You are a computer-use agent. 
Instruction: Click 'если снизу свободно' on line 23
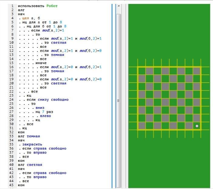tap(47, 100)
